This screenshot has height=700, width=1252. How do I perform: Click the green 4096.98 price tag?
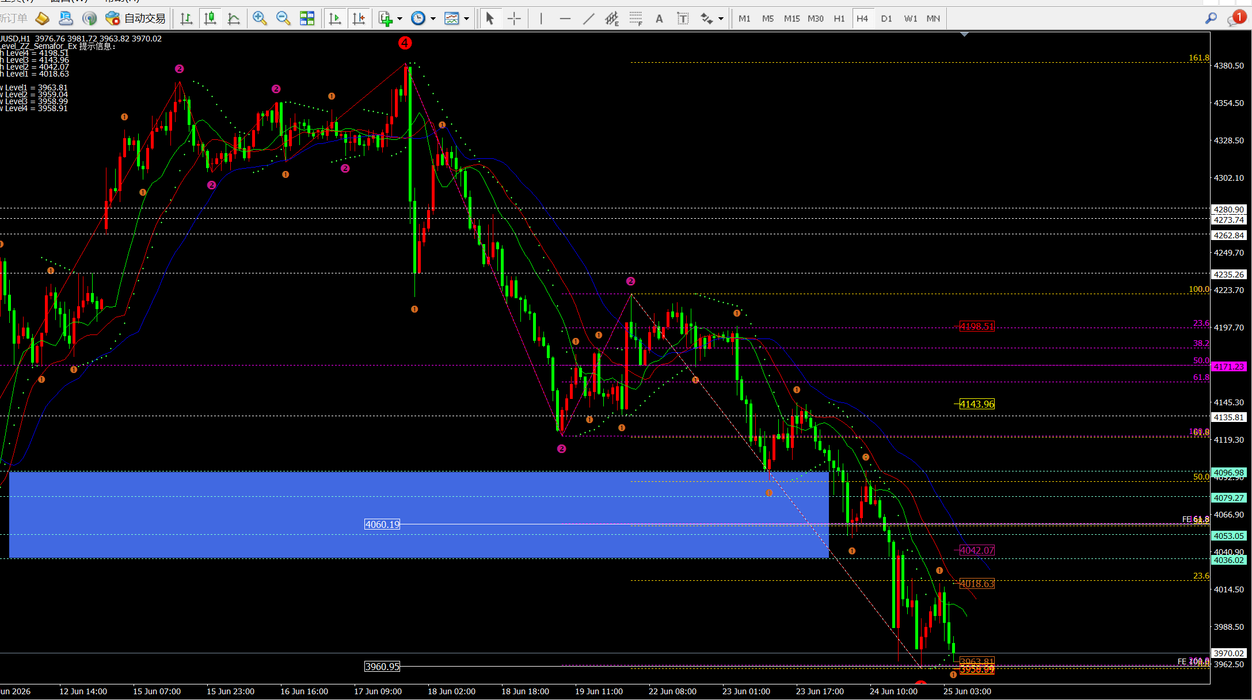coord(1229,473)
